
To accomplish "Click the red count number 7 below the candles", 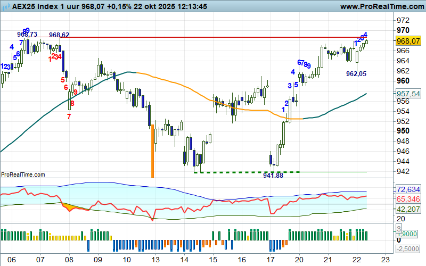I will pyautogui.click(x=69, y=117).
